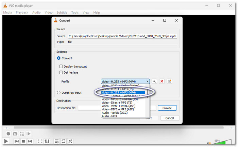Open the Audio menu
This screenshot has height=147, width=238.
point(36,13)
